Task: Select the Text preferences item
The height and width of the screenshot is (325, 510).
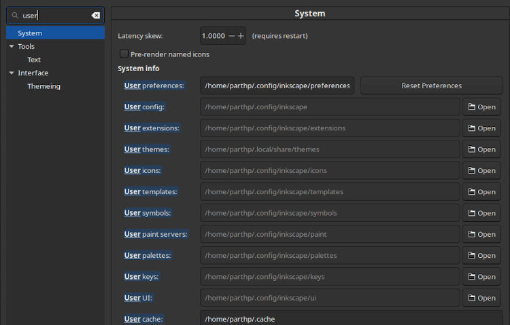Action: click(34, 60)
